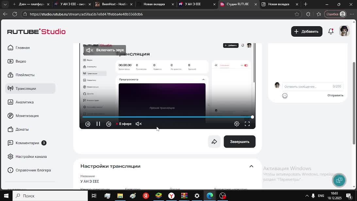The image size is (357, 201).
Task: Open player quality settings gear
Action: 237,124
